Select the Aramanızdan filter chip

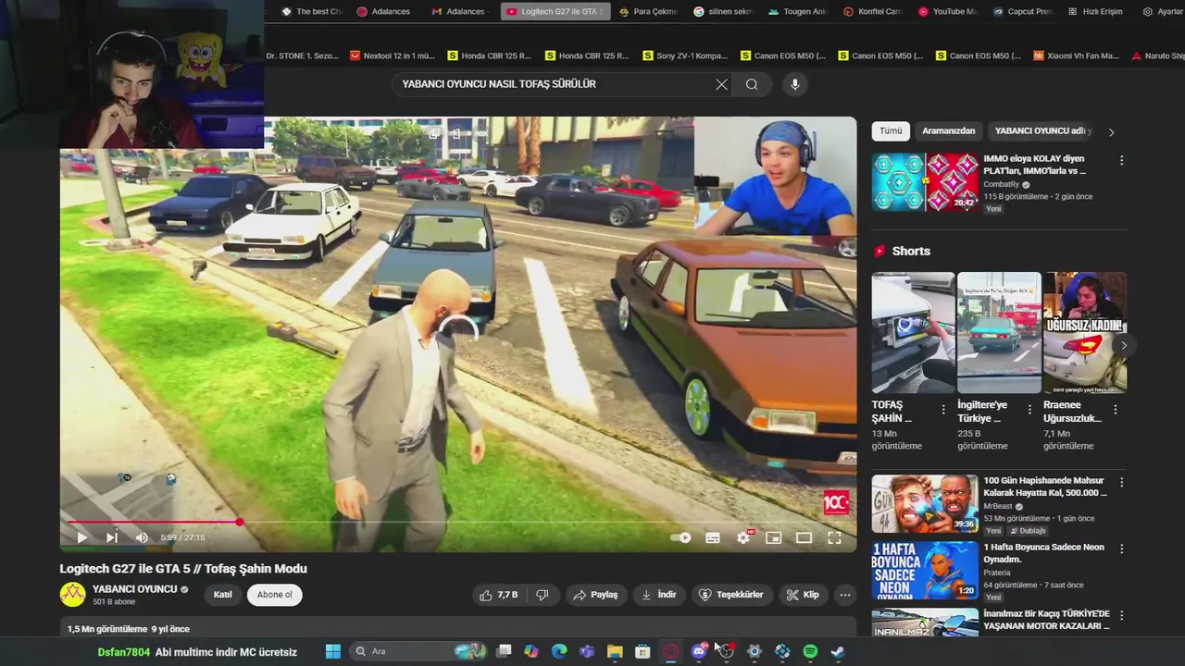[948, 131]
